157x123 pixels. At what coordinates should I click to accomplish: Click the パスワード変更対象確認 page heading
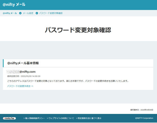[78, 30]
